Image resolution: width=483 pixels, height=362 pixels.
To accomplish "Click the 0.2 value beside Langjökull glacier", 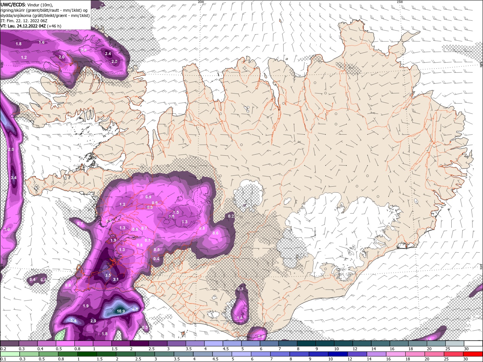I will (231, 216).
